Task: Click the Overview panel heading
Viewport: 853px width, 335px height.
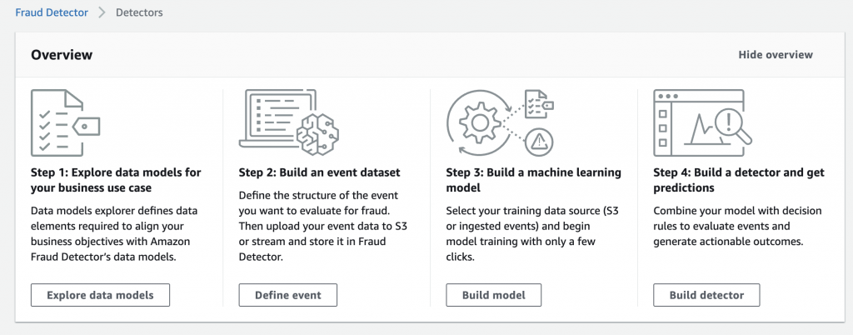Action: (62, 55)
